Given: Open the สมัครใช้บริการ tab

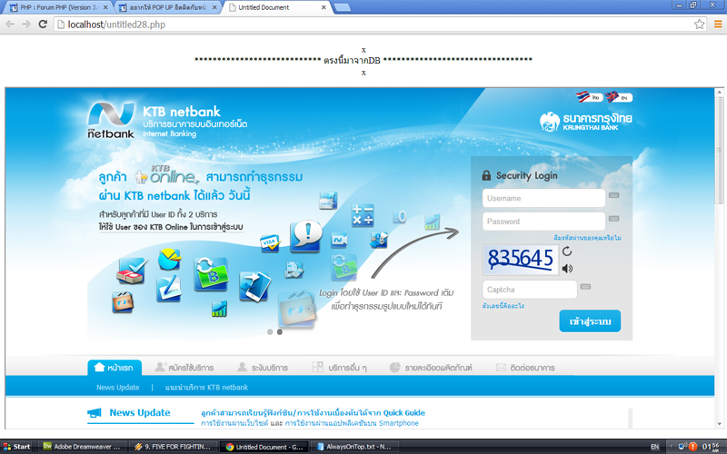Looking at the screenshot, I should coord(184,368).
